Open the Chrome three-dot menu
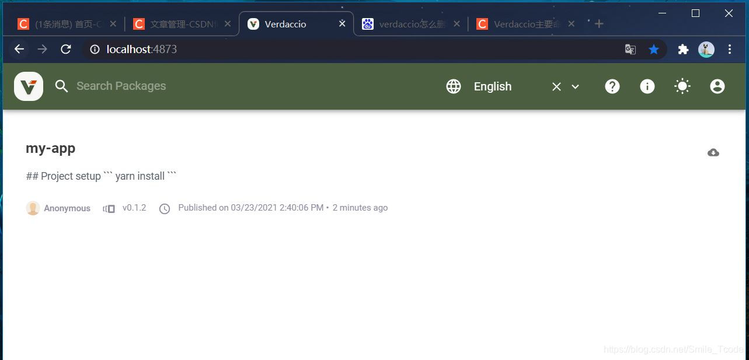The height and width of the screenshot is (360, 749). [x=730, y=50]
